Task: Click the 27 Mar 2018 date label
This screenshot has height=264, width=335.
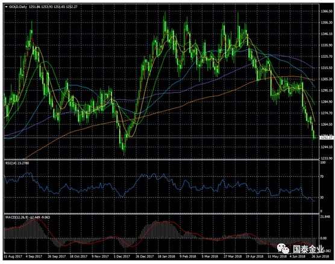Action: click(x=232, y=256)
